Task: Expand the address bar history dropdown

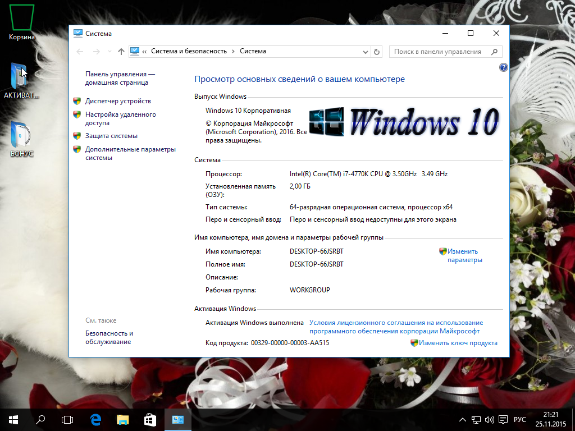Action: point(365,52)
